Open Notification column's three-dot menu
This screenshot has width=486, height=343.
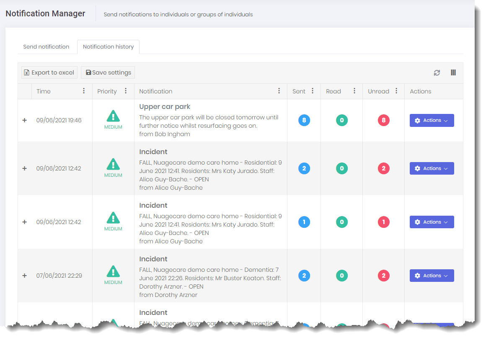pos(279,91)
